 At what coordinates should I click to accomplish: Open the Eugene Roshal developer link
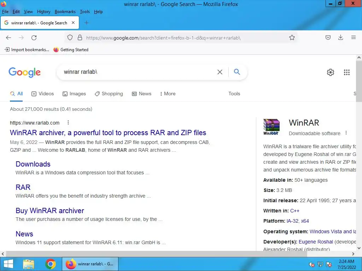click(x=316, y=242)
